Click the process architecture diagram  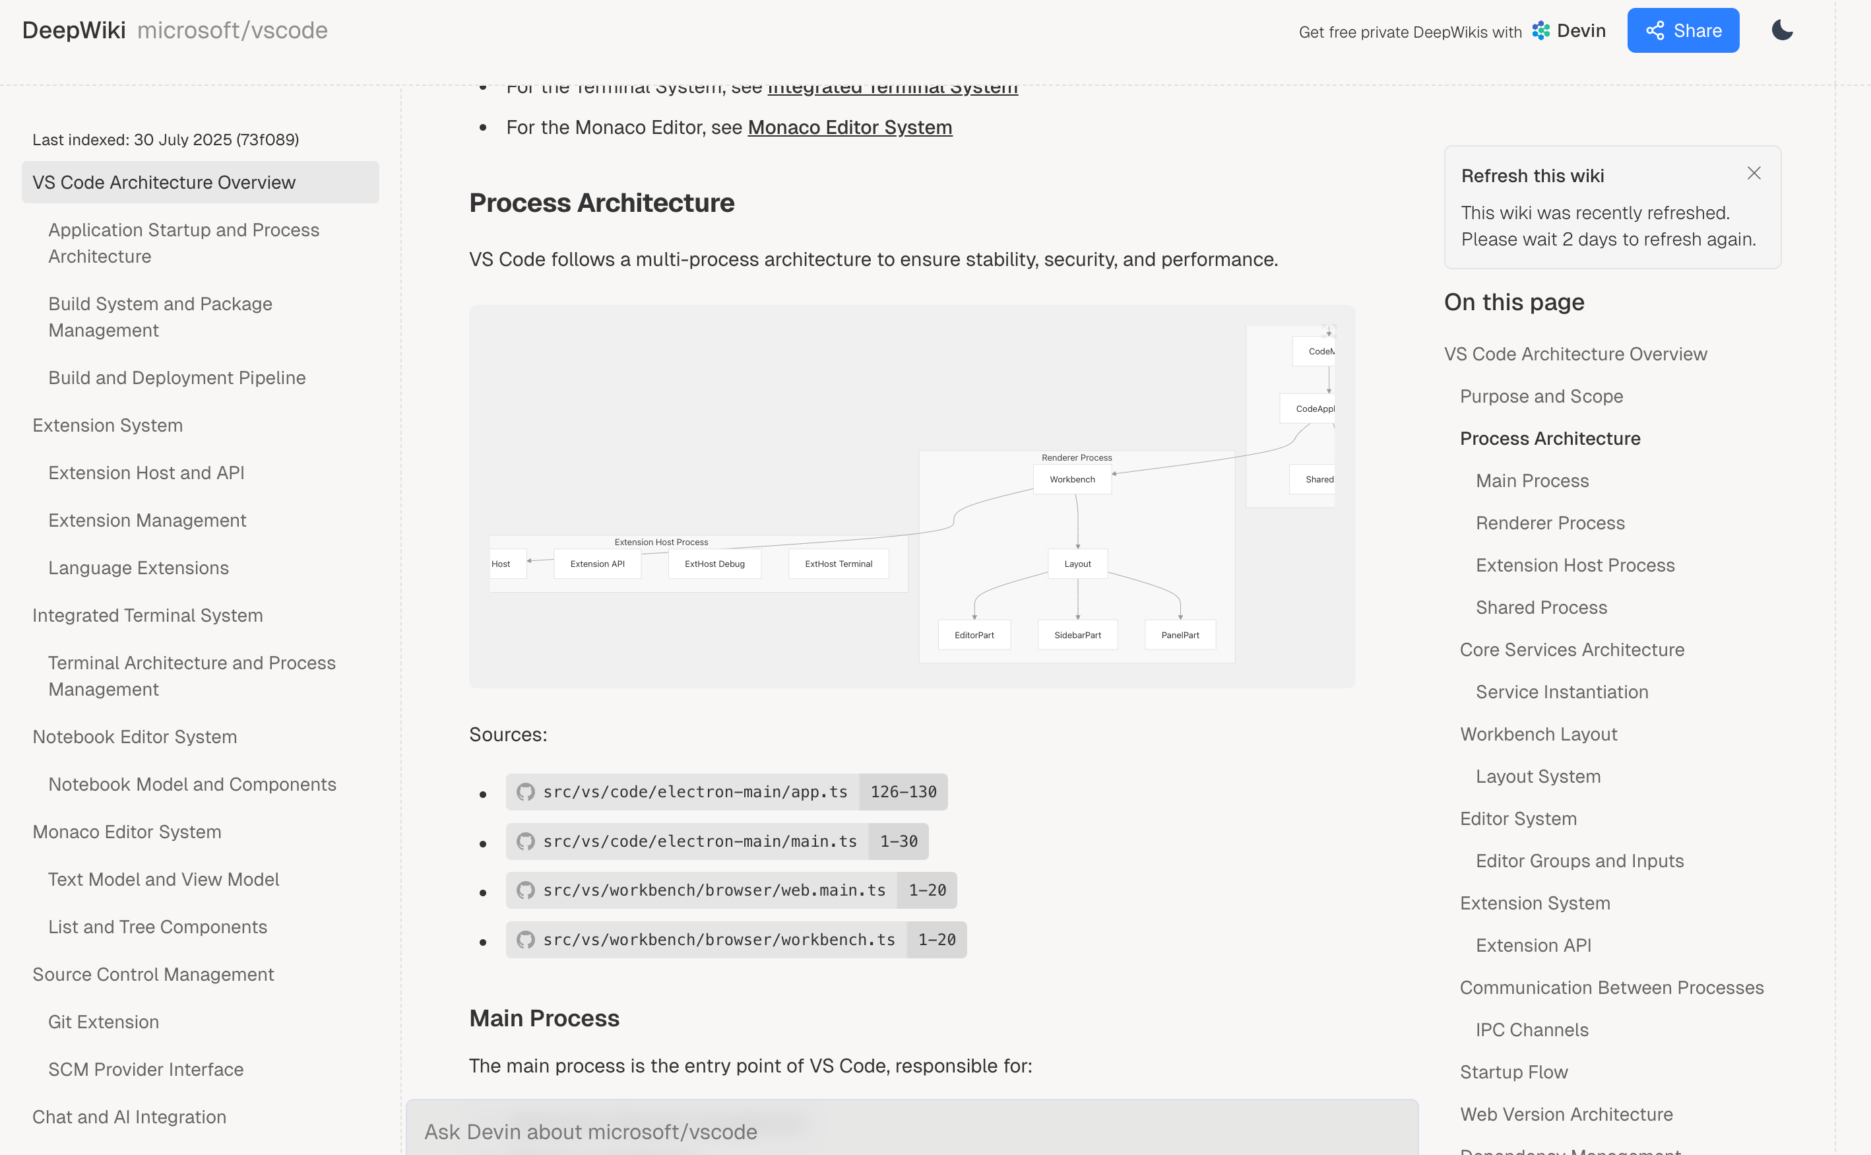pyautogui.click(x=912, y=496)
